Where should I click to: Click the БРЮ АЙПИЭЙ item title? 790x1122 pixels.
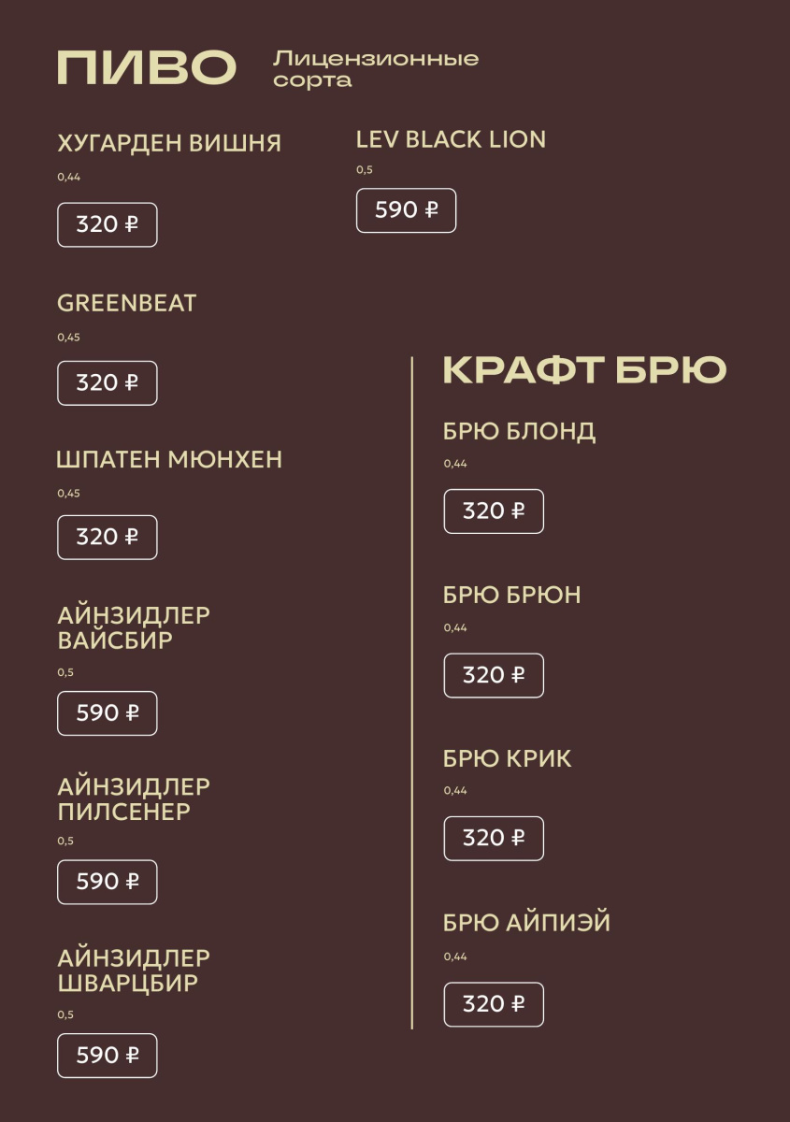point(526,923)
